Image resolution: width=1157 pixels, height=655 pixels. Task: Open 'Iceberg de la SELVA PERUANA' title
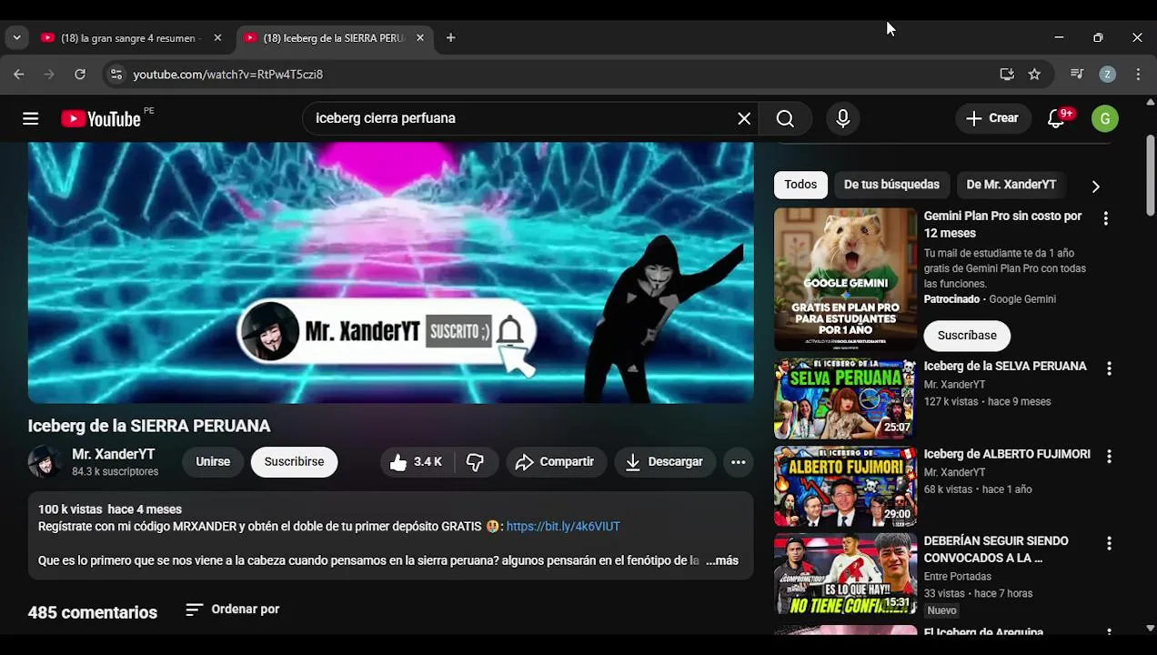(1005, 367)
